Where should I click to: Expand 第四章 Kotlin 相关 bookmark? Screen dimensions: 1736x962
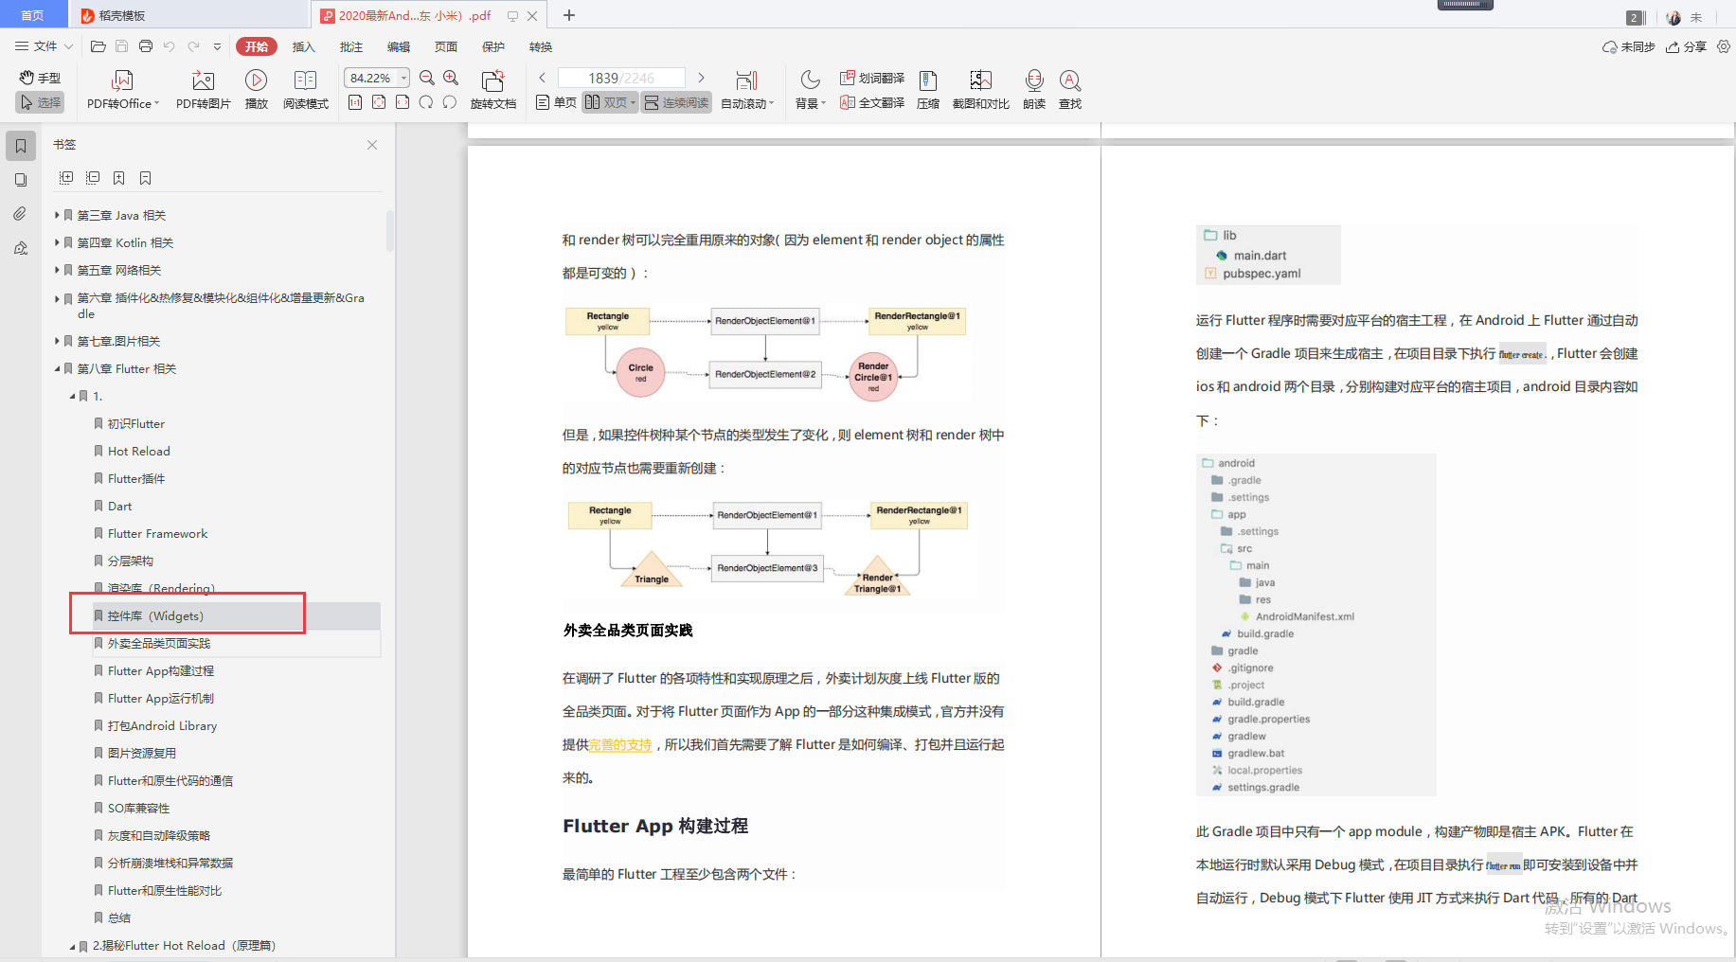(57, 242)
